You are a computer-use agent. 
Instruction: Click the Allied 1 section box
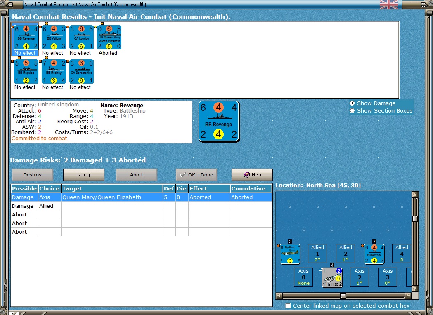[317, 254]
